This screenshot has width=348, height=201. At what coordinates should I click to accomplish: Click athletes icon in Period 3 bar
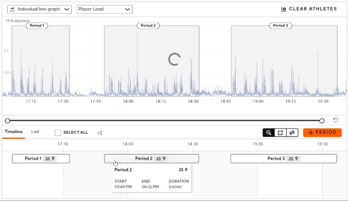coord(291,158)
